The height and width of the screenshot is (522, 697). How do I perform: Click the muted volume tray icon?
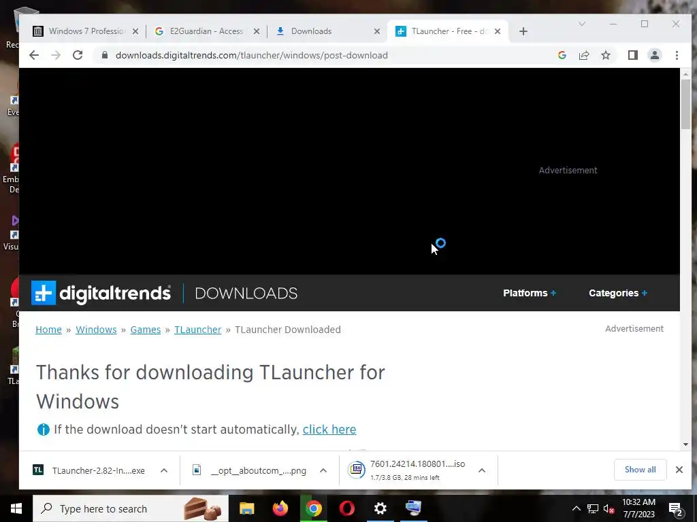pos(609,509)
